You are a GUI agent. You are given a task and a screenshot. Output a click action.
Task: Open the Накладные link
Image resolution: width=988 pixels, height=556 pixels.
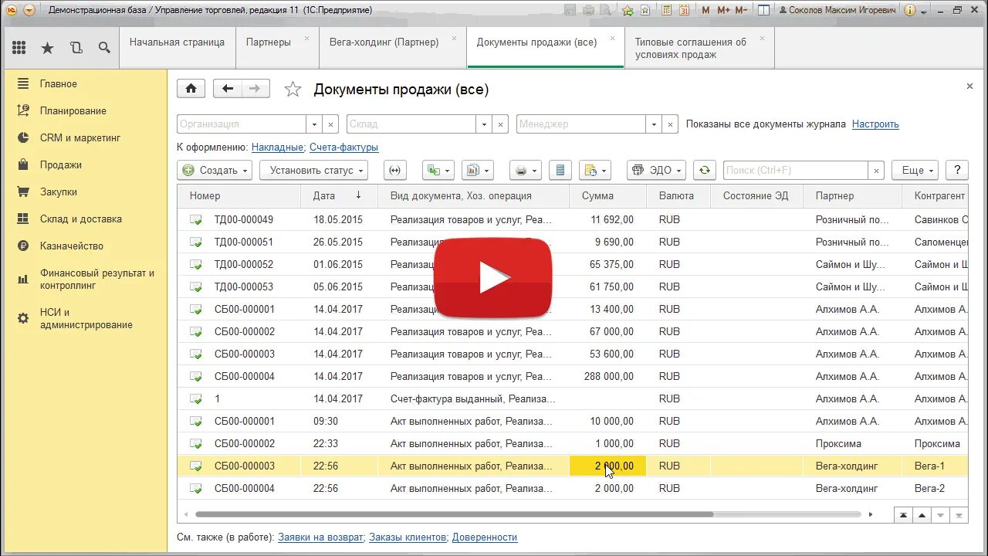[x=278, y=147]
